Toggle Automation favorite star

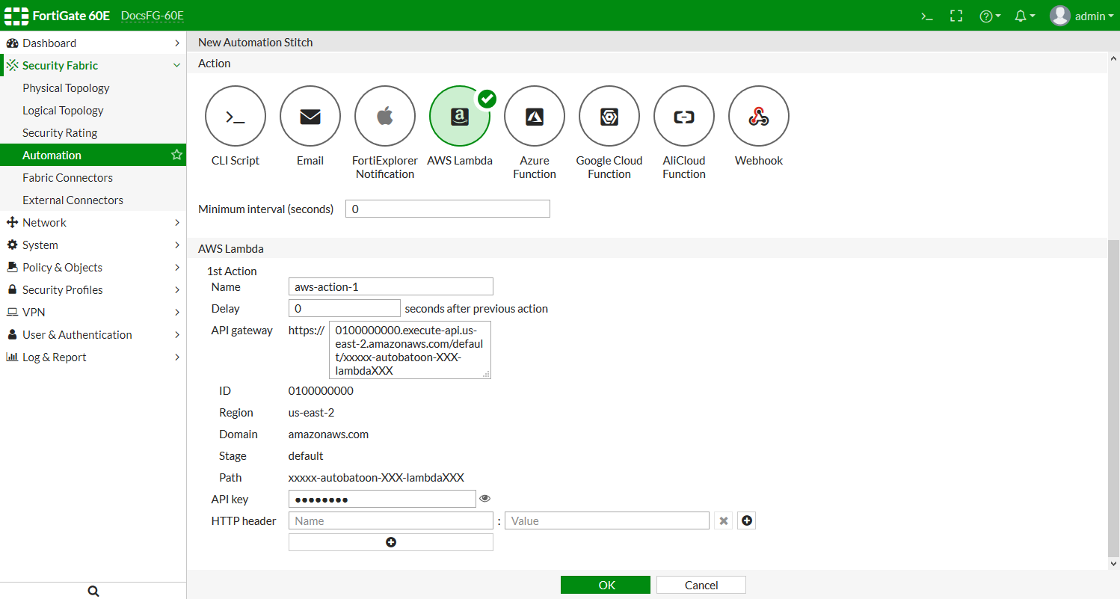pyautogui.click(x=176, y=155)
